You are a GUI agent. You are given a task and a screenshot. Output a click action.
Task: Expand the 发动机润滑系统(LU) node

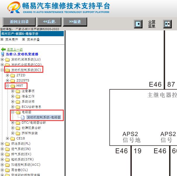point(2,59)
